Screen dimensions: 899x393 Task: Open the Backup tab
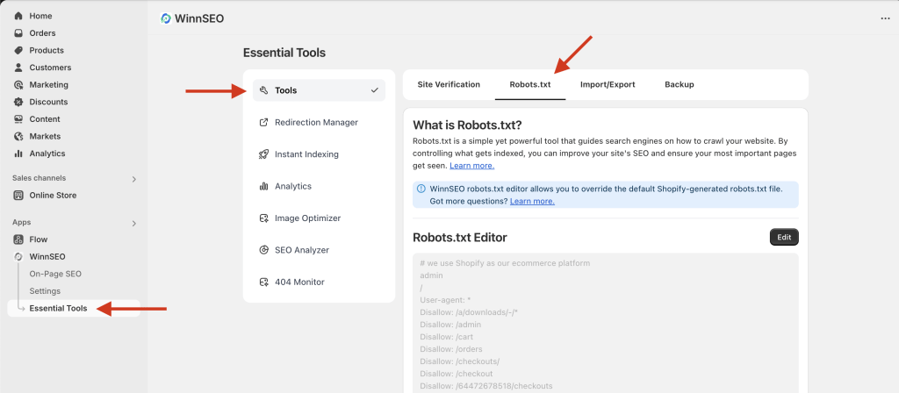click(680, 84)
